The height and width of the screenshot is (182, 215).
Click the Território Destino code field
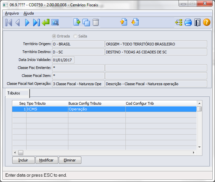click(78, 52)
